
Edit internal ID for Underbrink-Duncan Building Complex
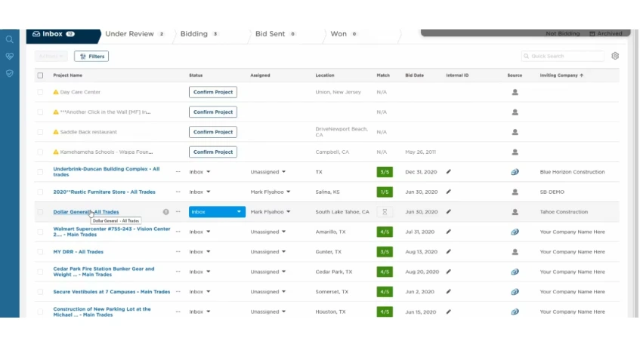click(448, 172)
